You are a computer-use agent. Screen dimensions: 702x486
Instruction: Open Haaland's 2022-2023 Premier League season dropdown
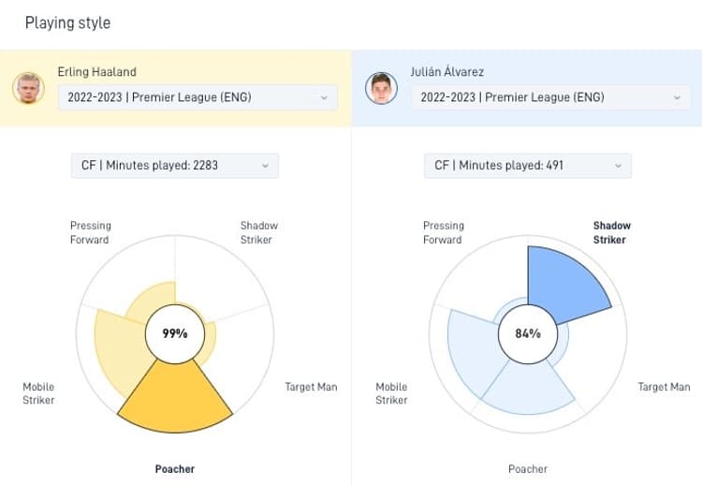[x=197, y=97]
